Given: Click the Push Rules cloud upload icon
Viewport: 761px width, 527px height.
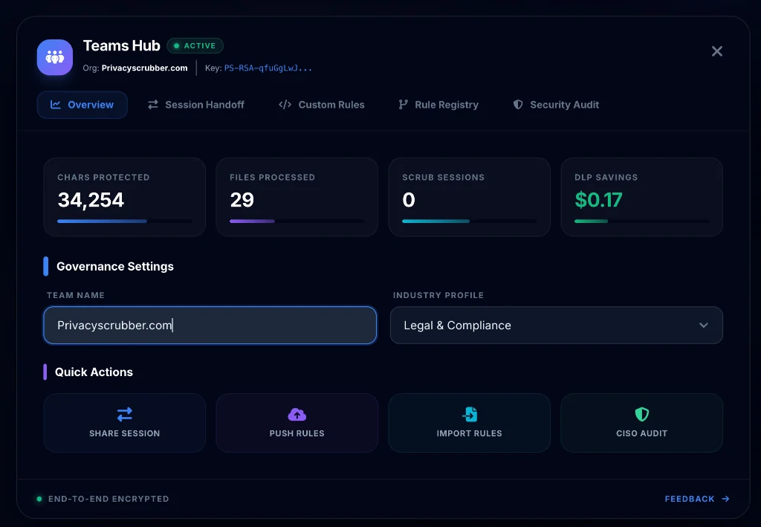Looking at the screenshot, I should pyautogui.click(x=297, y=415).
